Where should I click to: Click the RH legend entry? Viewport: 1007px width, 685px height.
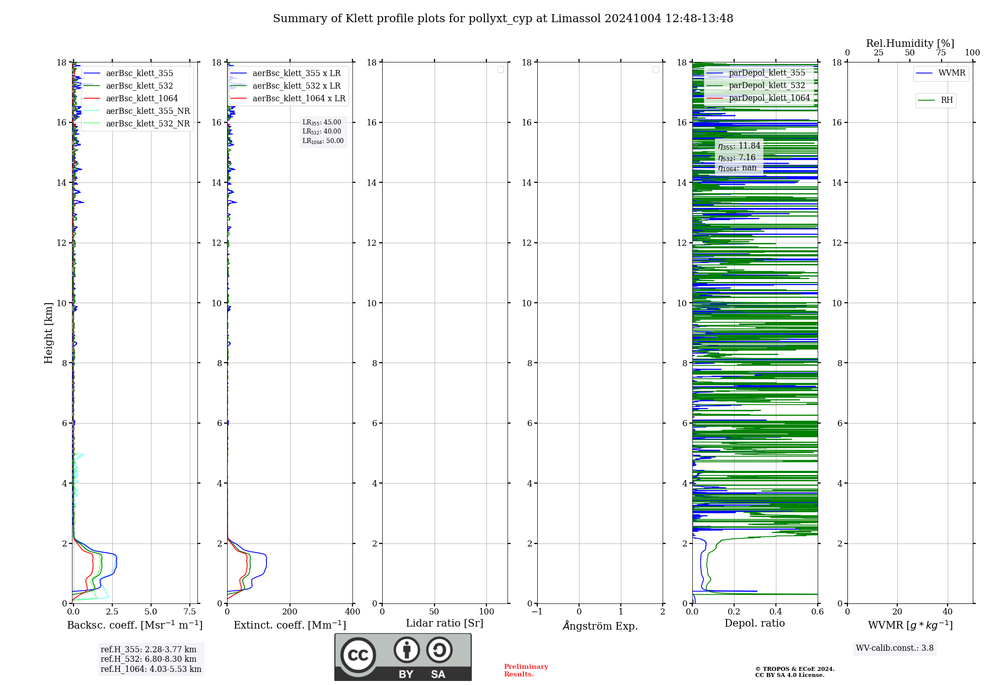point(936,100)
